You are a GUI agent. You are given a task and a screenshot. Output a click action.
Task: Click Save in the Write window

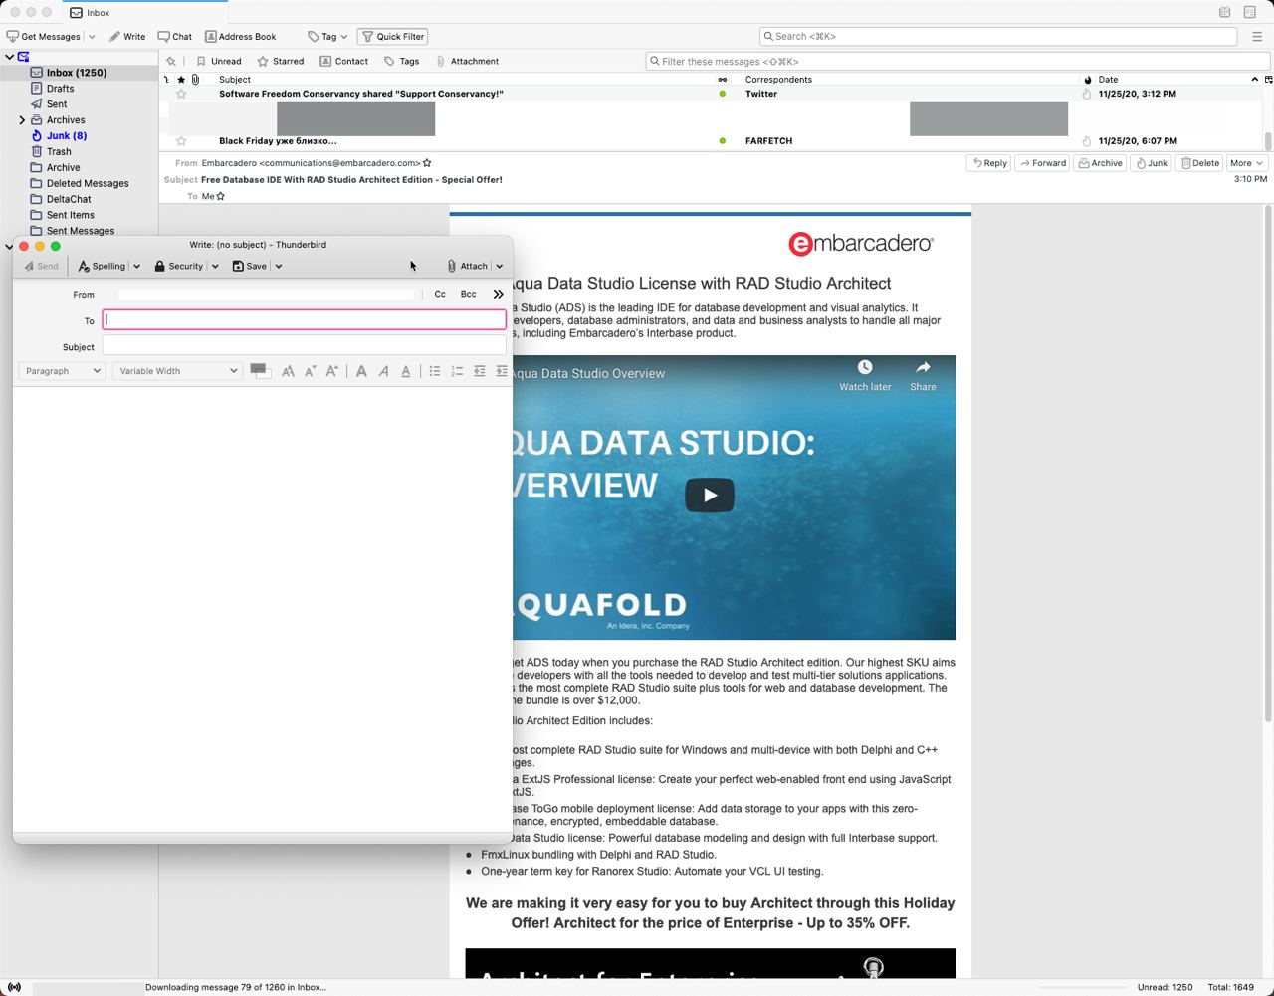pyautogui.click(x=249, y=266)
